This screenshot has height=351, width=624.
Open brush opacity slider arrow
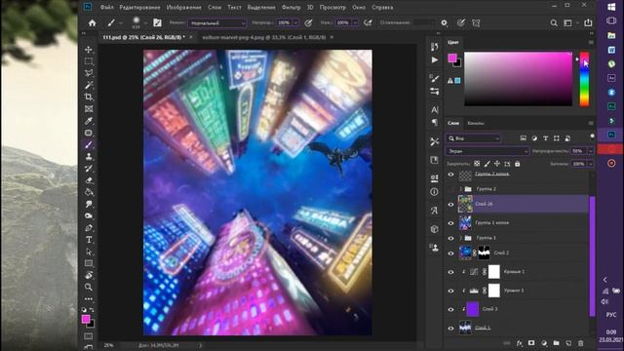pyautogui.click(x=295, y=23)
